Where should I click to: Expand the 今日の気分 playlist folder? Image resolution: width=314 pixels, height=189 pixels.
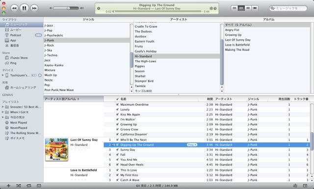coord(3,118)
